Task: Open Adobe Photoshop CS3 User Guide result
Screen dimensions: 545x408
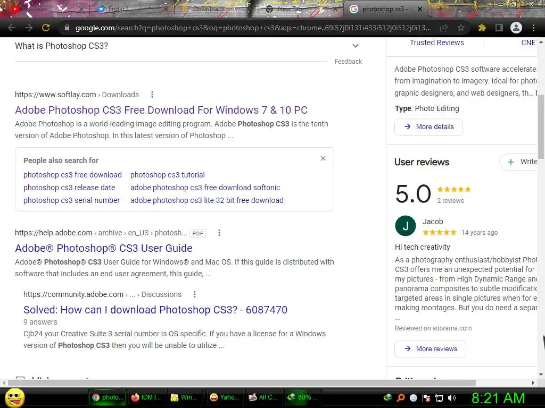Action: tap(104, 248)
